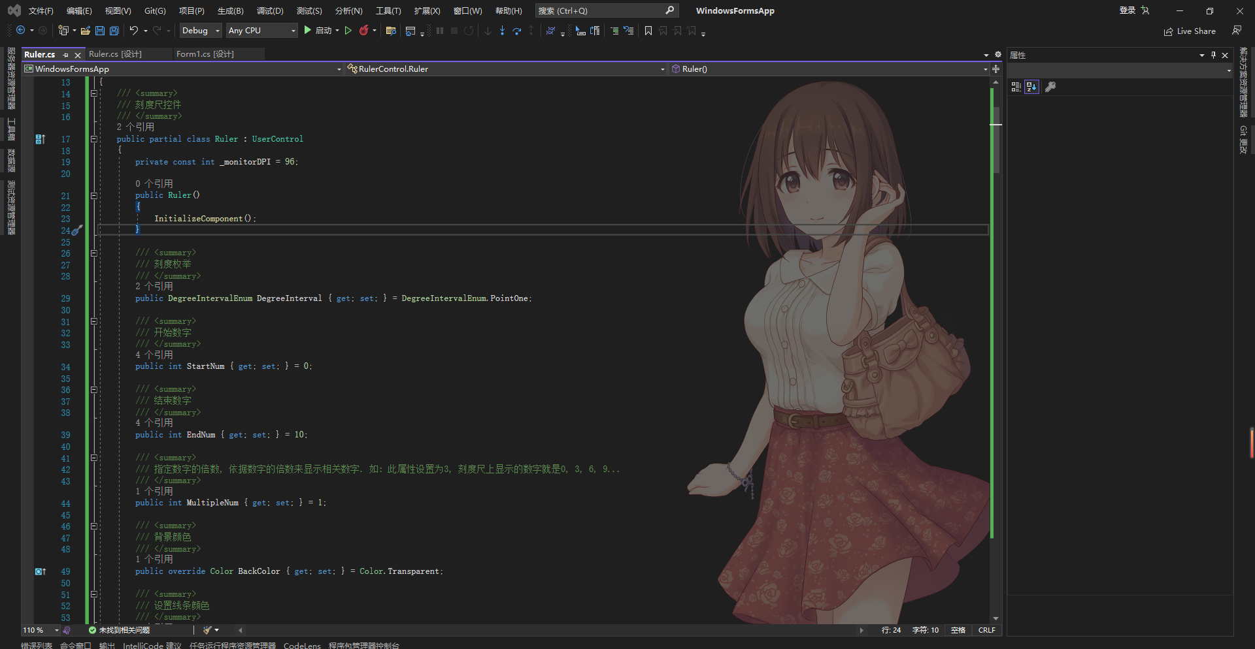
Task: Click the 启动 start debugging button
Action: (x=318, y=31)
